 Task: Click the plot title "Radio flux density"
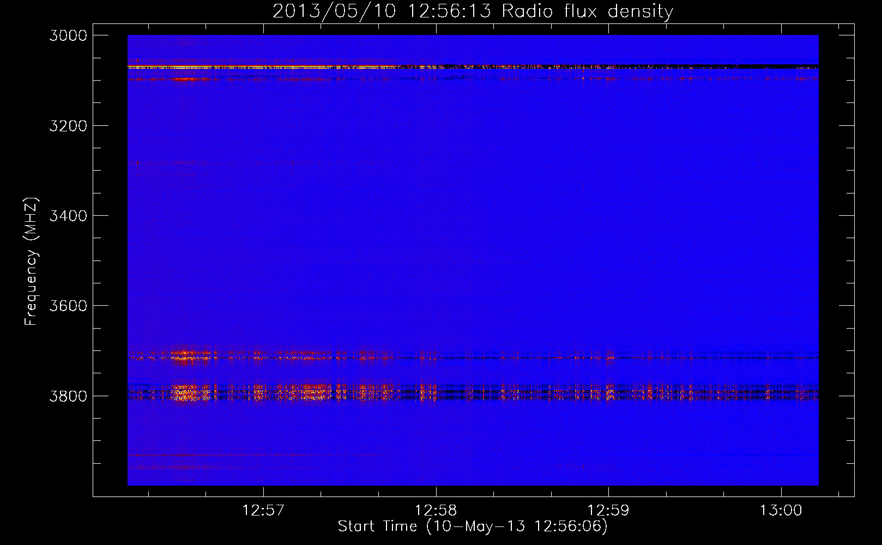pyautogui.click(x=587, y=11)
